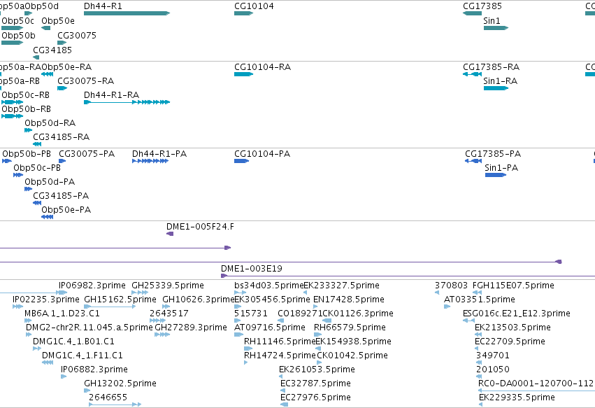Click the CG10104 gene label
The height and width of the screenshot is (408, 595).
tap(254, 6)
